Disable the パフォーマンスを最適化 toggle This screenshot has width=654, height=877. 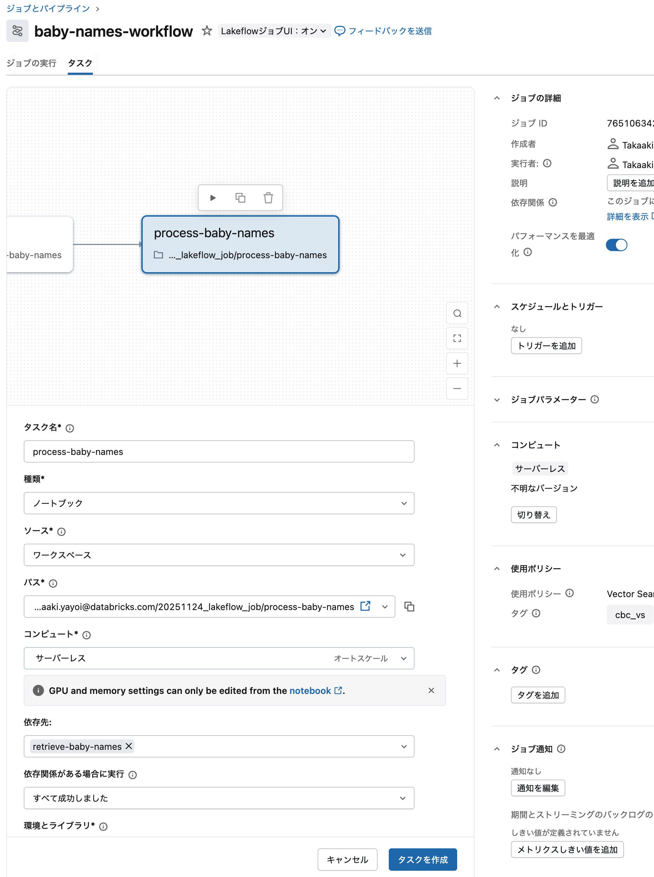[616, 245]
